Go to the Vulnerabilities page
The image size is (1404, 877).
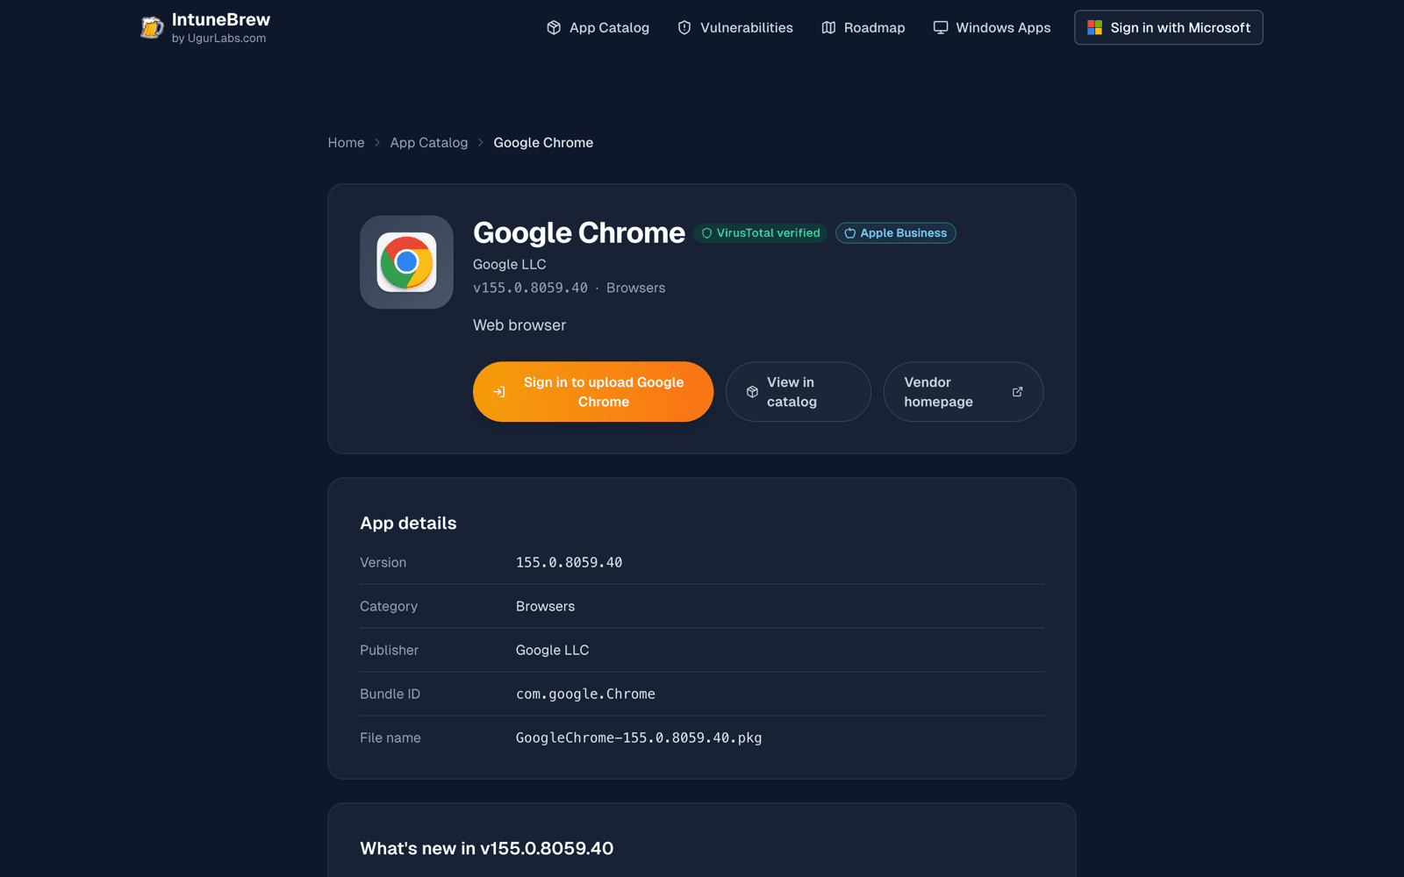(735, 28)
